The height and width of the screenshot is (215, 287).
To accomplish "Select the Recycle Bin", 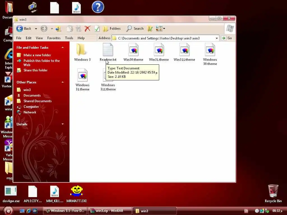I will [x=273, y=194].
